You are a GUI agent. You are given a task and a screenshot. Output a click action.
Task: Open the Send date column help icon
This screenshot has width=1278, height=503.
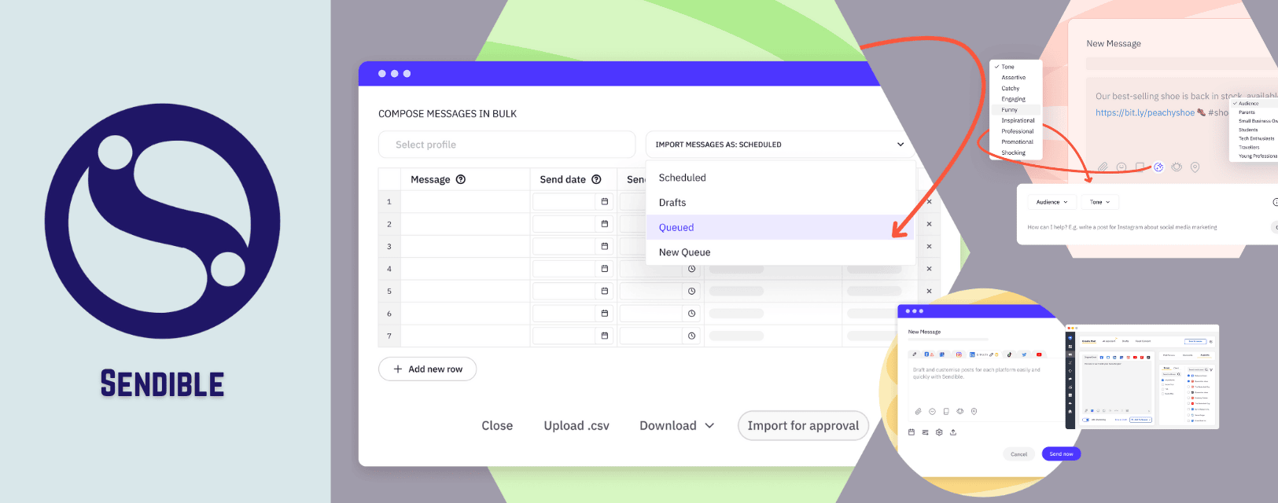pos(596,179)
